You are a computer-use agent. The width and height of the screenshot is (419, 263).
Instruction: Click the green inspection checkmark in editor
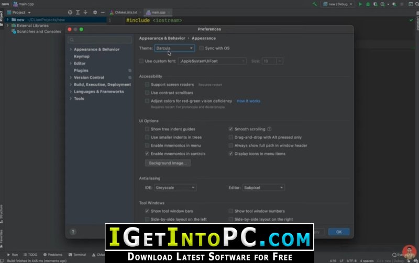[411, 20]
